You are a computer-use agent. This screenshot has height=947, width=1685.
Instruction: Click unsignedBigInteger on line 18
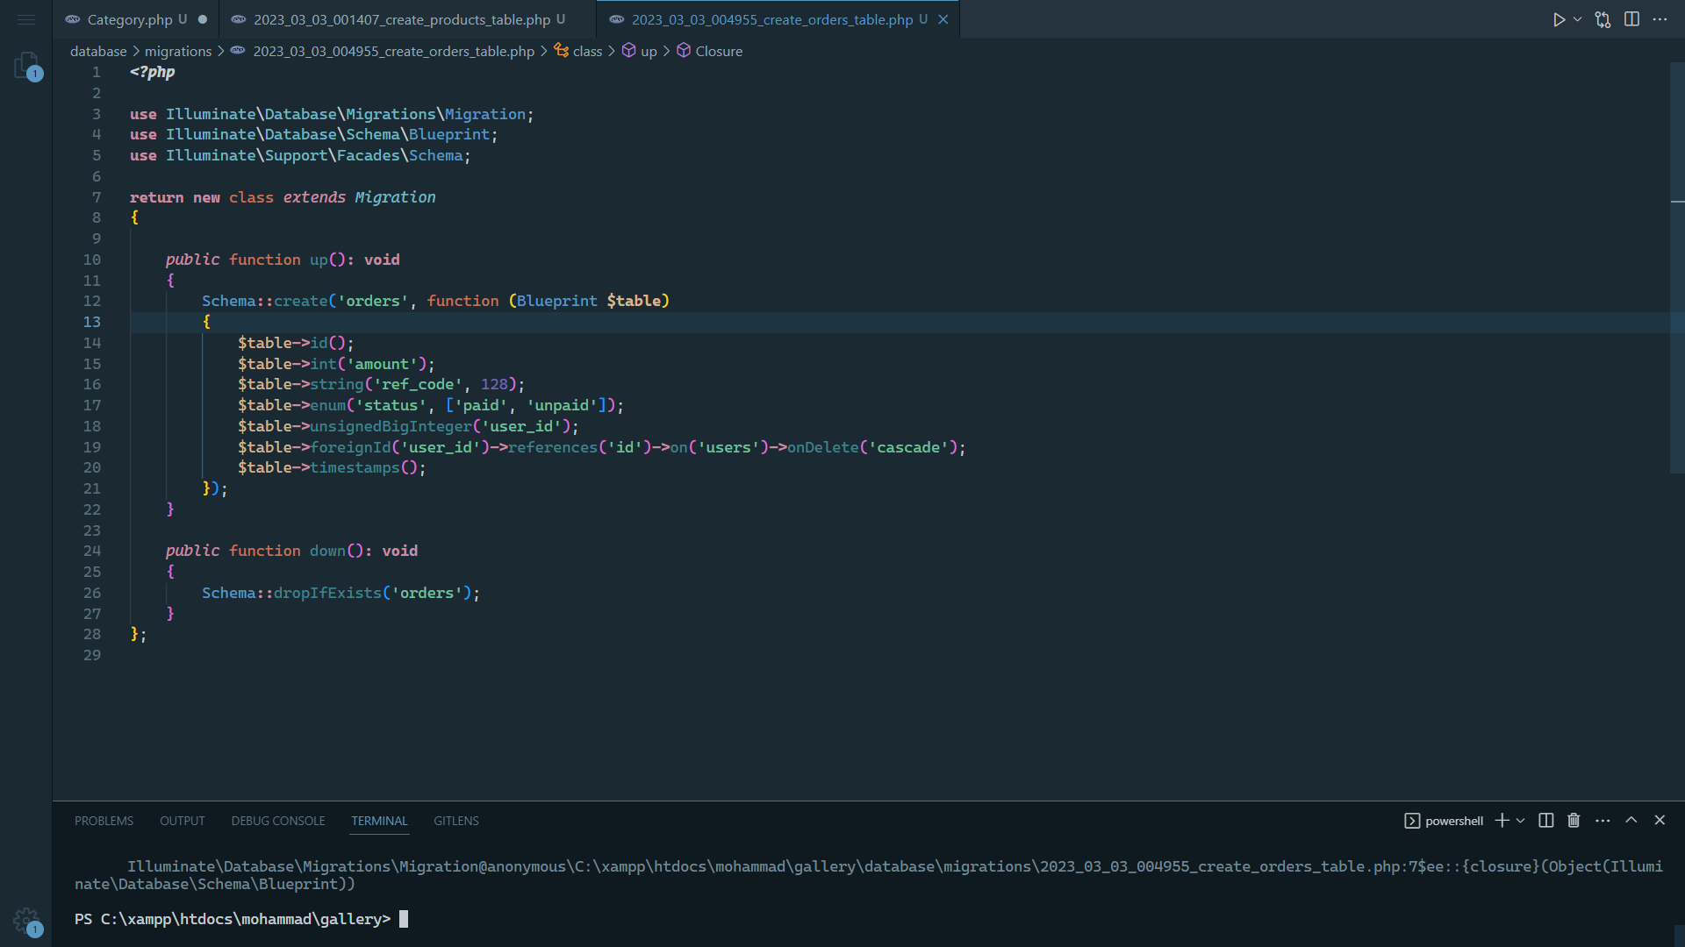pyautogui.click(x=391, y=426)
